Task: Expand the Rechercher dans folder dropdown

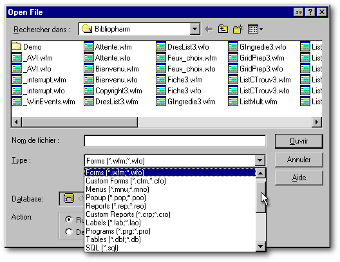Action: click(x=194, y=29)
